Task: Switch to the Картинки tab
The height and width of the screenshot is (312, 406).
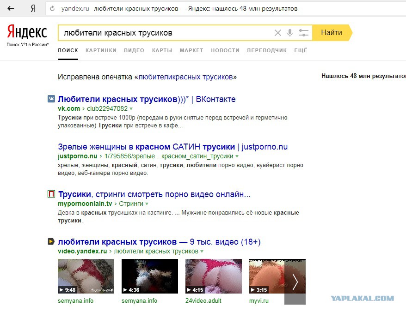Action: pos(101,50)
